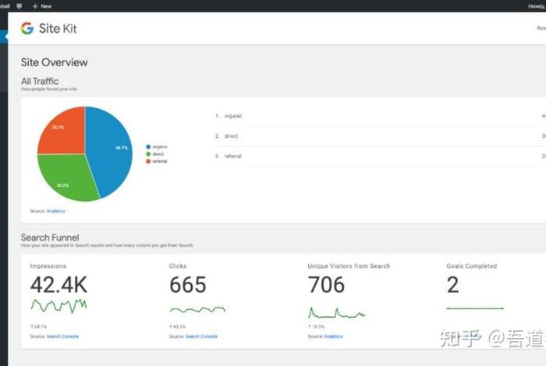Click the Impressions card label

[x=48, y=266]
